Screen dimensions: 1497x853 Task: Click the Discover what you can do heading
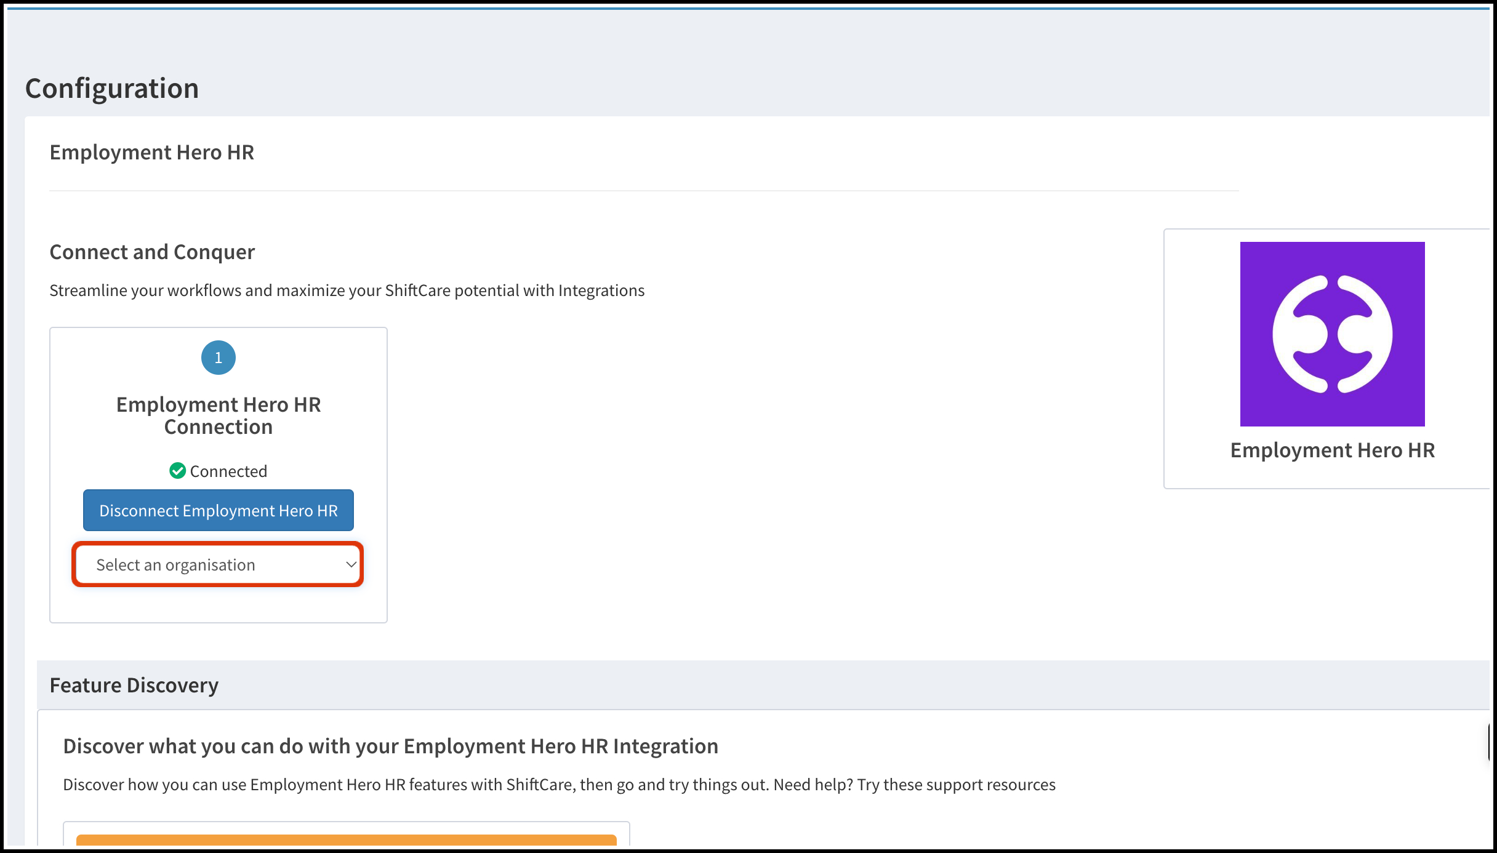[x=390, y=747]
